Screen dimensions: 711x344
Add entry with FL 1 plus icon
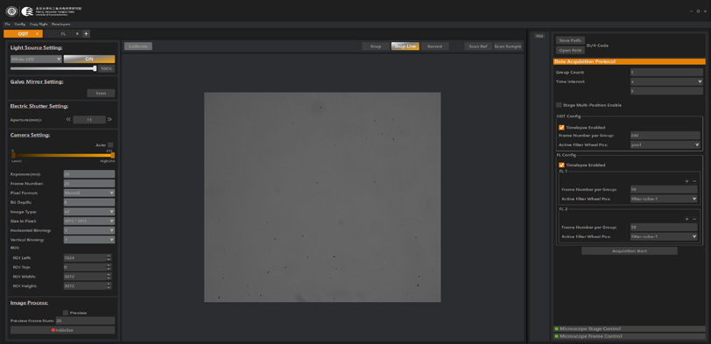tap(686, 181)
